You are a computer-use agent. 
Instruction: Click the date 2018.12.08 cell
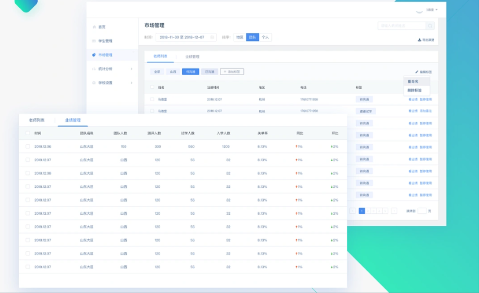click(43, 173)
